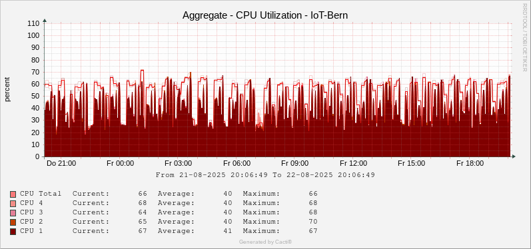This screenshot has width=531, height=249.
Task: Click the Fr 18:00 time axis label
Action: coord(470,163)
